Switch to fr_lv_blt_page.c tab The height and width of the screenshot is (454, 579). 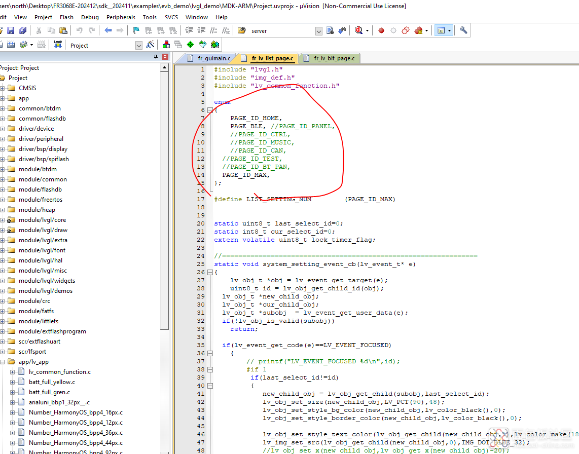[330, 58]
